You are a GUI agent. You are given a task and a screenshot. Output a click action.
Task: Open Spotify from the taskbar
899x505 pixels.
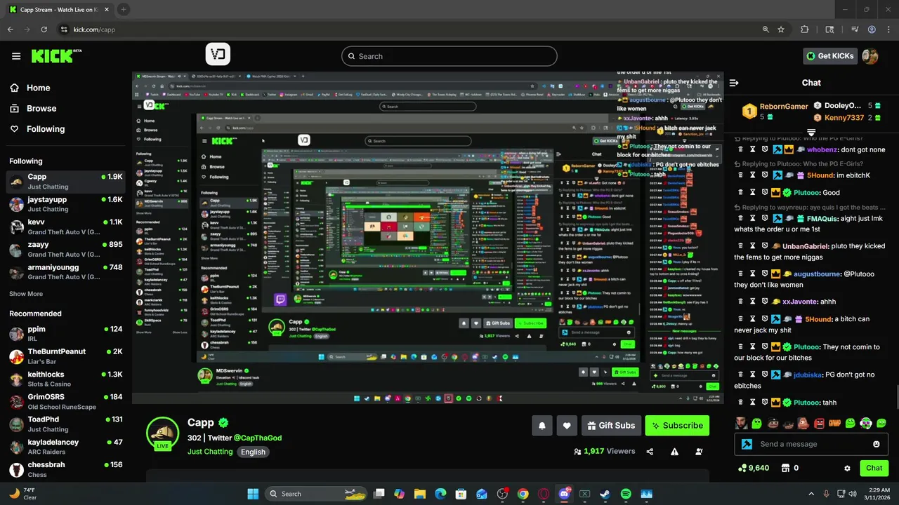(x=626, y=494)
